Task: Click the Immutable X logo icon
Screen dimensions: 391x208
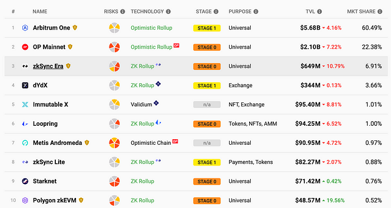Action: 25,105
